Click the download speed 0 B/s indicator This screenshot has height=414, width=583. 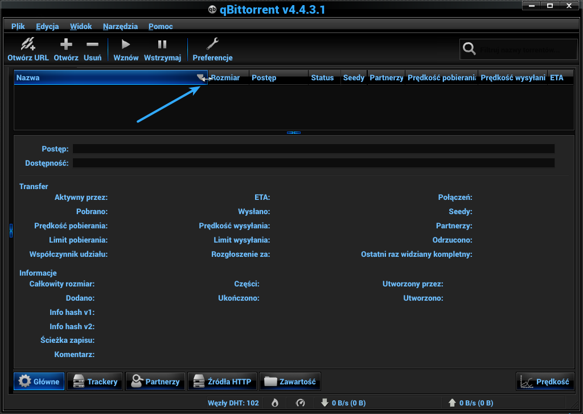[343, 403]
